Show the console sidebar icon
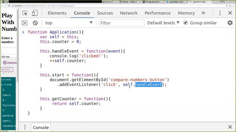Image resolution: width=236 pixels, height=132 pixels. pos(25,23)
